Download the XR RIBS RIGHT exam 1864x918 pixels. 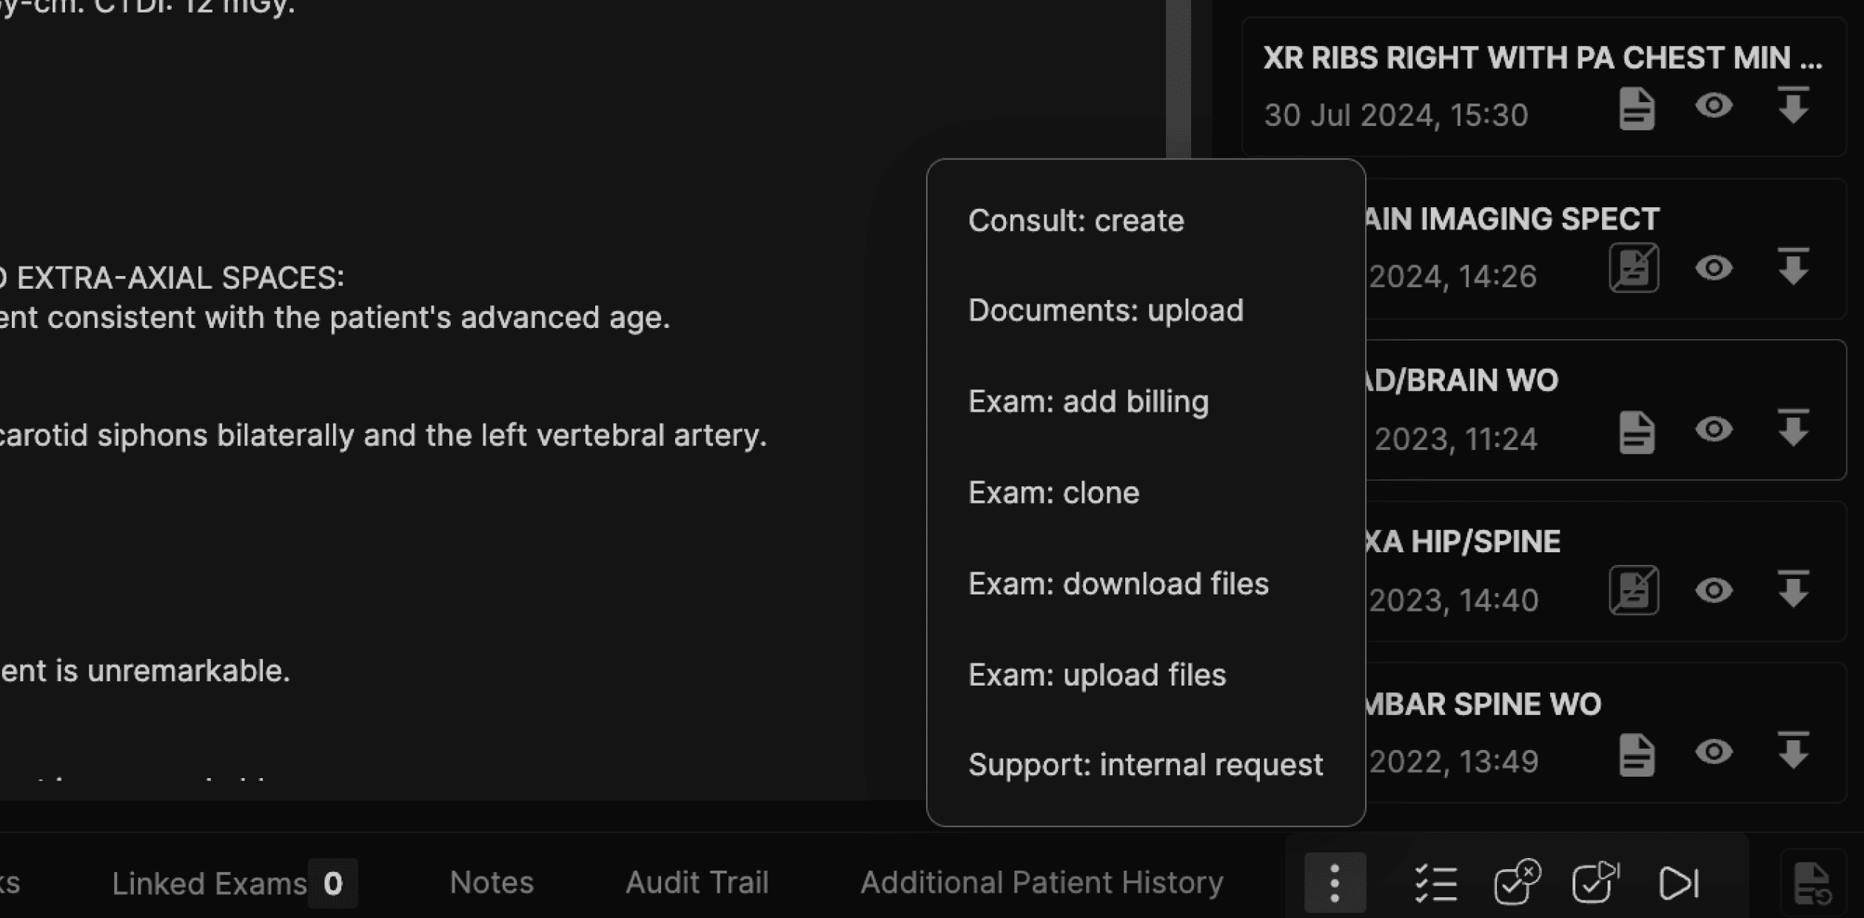(x=1793, y=106)
